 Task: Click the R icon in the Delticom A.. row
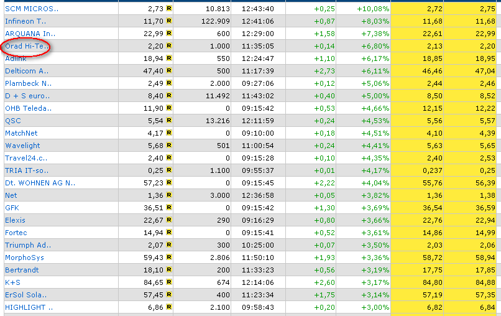coord(169,71)
